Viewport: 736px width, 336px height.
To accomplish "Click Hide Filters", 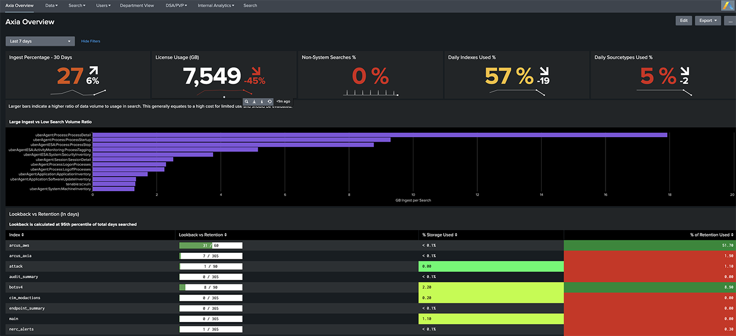I will click(90, 41).
